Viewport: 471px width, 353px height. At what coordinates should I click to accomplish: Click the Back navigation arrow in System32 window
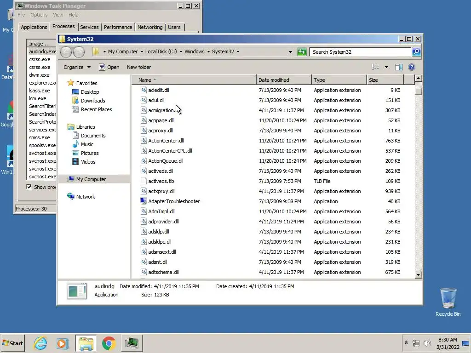(66, 52)
